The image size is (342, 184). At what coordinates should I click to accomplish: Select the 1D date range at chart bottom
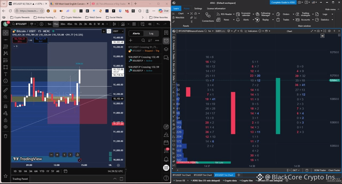15,171
